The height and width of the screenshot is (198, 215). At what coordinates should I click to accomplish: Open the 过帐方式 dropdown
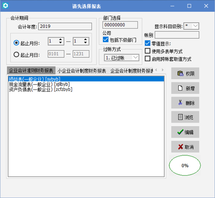(x=135, y=57)
